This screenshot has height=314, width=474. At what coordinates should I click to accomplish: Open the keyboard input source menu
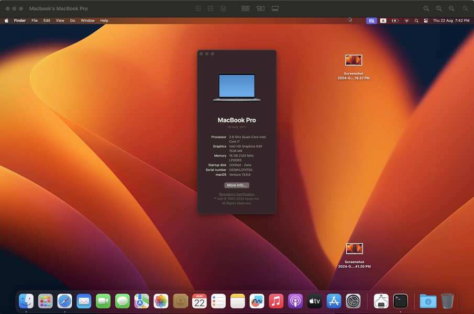pyautogui.click(x=383, y=21)
